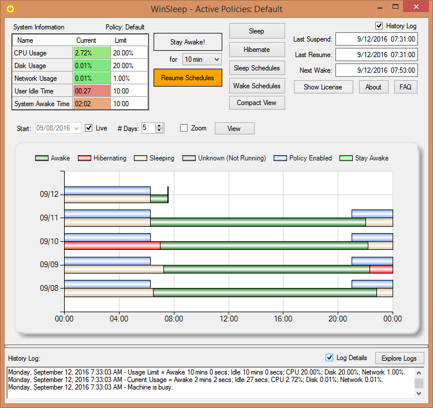Decrease the # Days stepper value
The height and width of the screenshot is (408, 433).
pos(159,130)
